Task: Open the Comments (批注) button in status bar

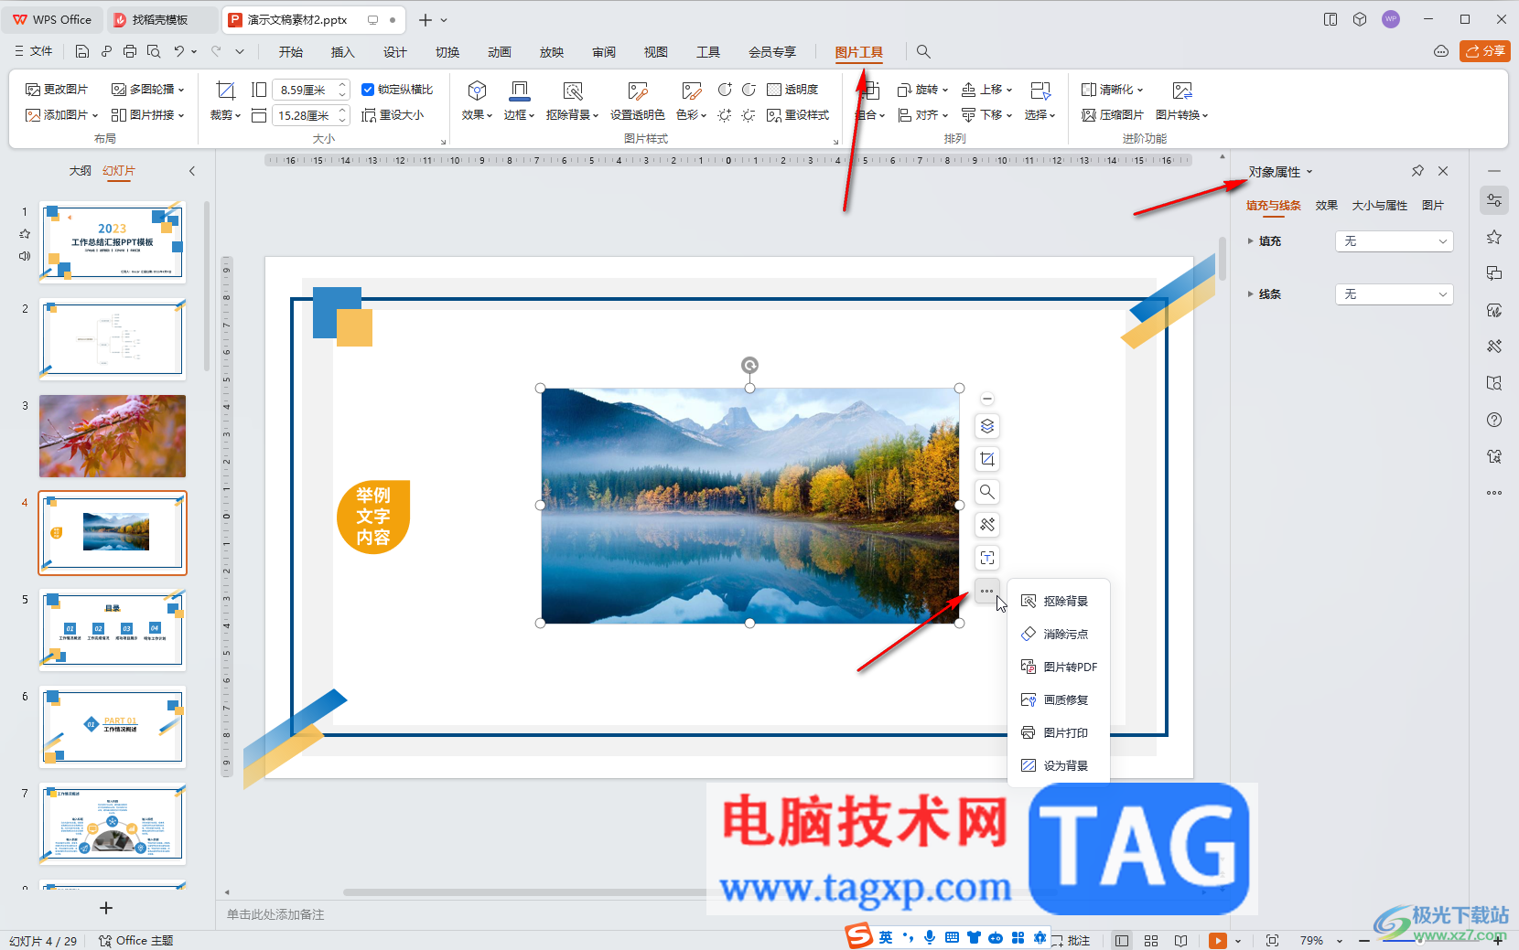Action: (x=1071, y=940)
